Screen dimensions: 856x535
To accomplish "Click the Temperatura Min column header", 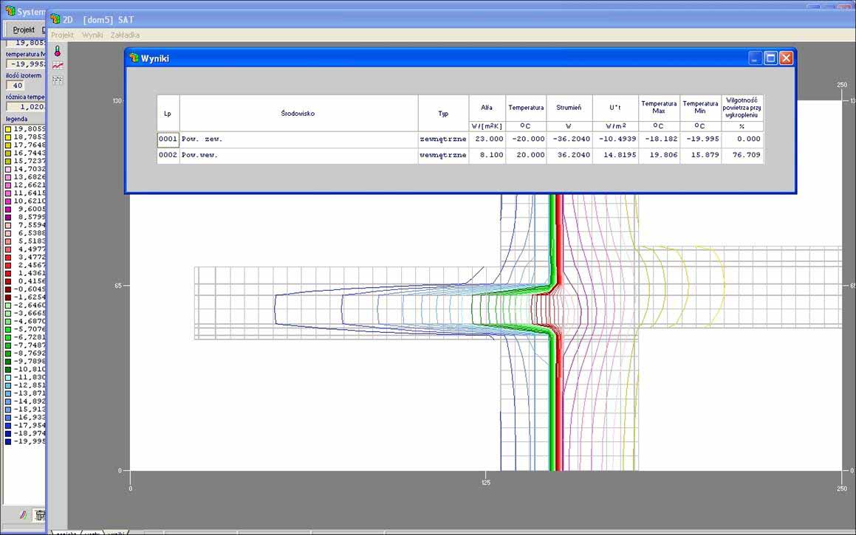I will pyautogui.click(x=700, y=108).
